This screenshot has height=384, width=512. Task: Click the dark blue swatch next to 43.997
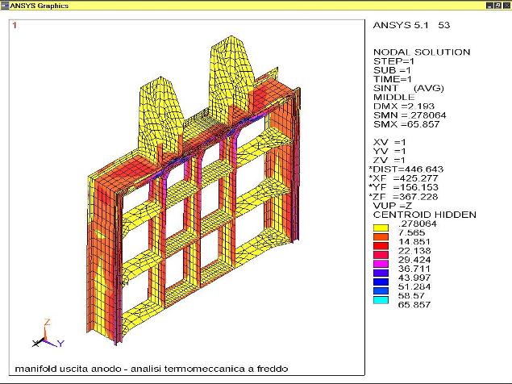381,282
